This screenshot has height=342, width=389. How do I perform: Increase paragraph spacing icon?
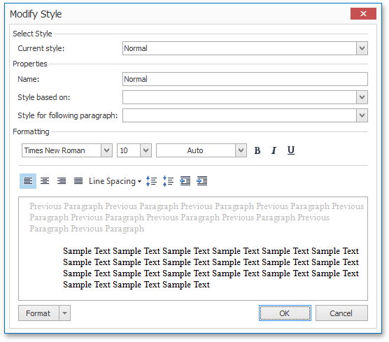click(x=152, y=181)
